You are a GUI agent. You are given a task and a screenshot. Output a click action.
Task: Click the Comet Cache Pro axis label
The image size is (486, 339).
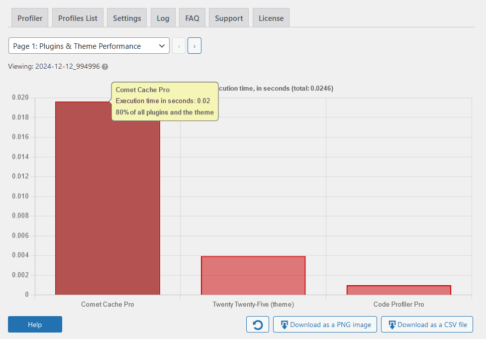coord(107,304)
